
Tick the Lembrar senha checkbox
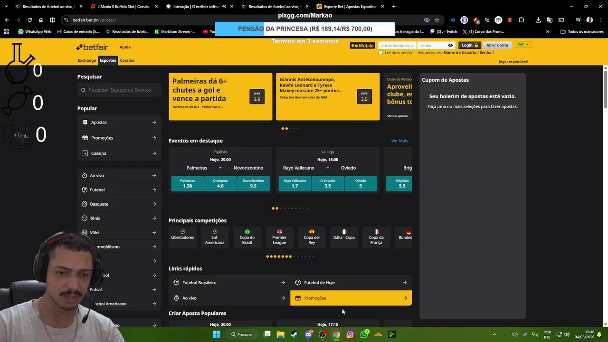[x=380, y=53]
